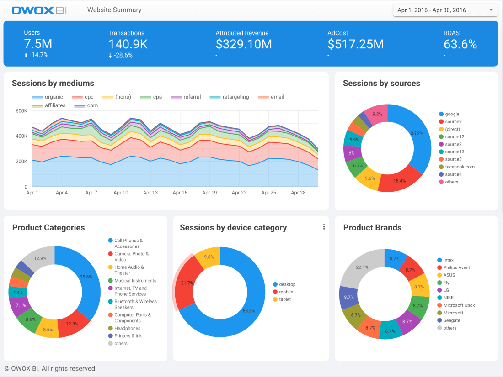This screenshot has width=503, height=377.
Task: Click the source3 legend entry
Action: (450, 159)
